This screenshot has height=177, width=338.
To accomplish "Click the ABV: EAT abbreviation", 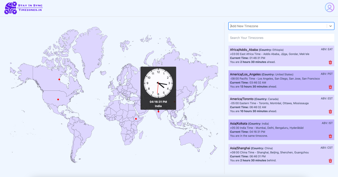I will tap(327, 49).
